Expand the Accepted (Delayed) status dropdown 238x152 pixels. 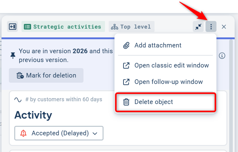pos(59,133)
